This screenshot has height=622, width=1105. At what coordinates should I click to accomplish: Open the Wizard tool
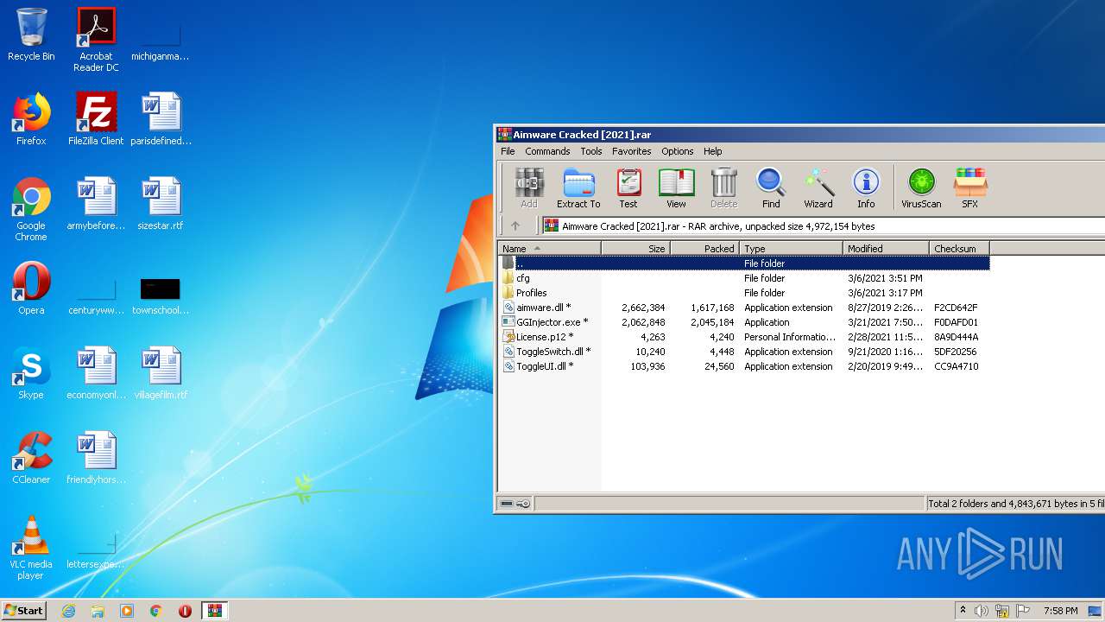coord(818,188)
